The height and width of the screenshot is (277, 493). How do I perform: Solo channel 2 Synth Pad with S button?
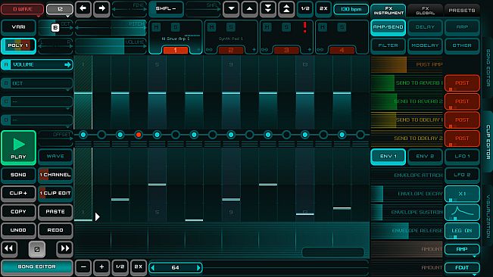tap(231, 27)
